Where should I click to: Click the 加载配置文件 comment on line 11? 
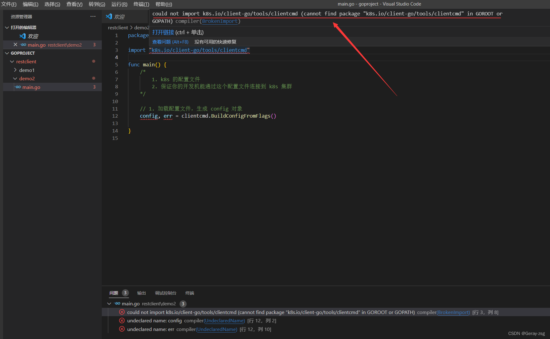click(x=191, y=109)
